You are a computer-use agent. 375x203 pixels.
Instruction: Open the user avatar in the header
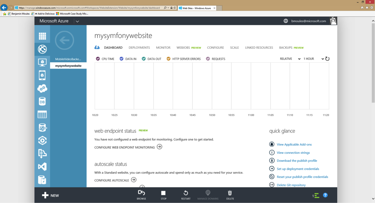pyautogui.click(x=333, y=21)
